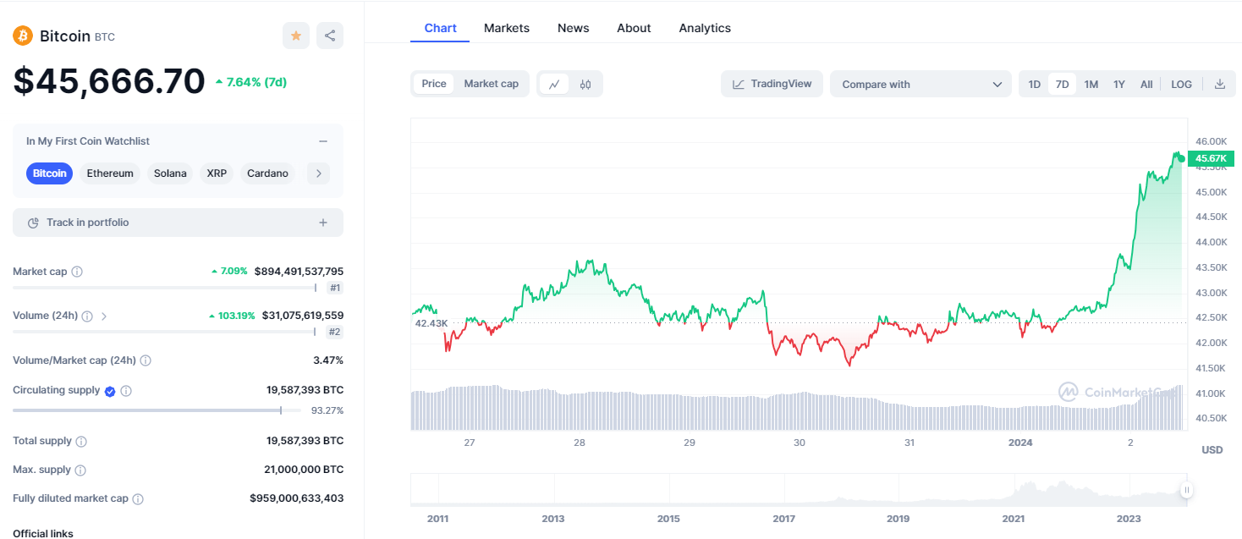The height and width of the screenshot is (539, 1242).
Task: Select 7D time range
Action: point(1062,84)
